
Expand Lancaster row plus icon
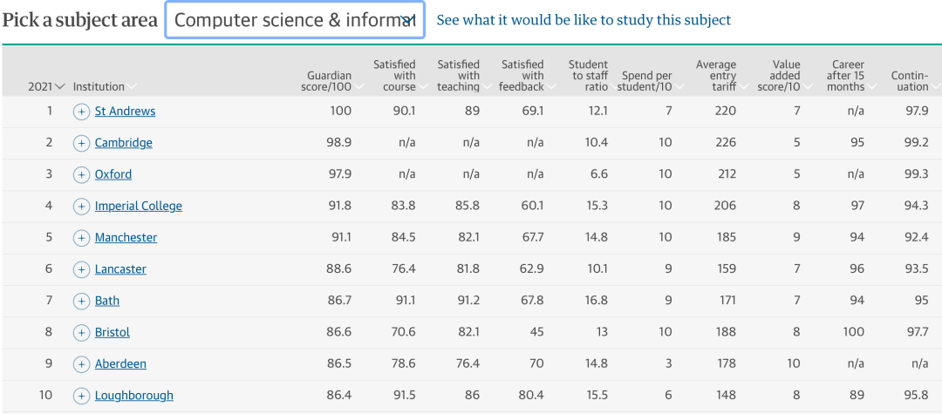click(81, 269)
